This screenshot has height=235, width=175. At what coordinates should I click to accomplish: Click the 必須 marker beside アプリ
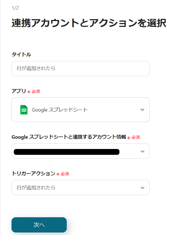click(x=35, y=91)
